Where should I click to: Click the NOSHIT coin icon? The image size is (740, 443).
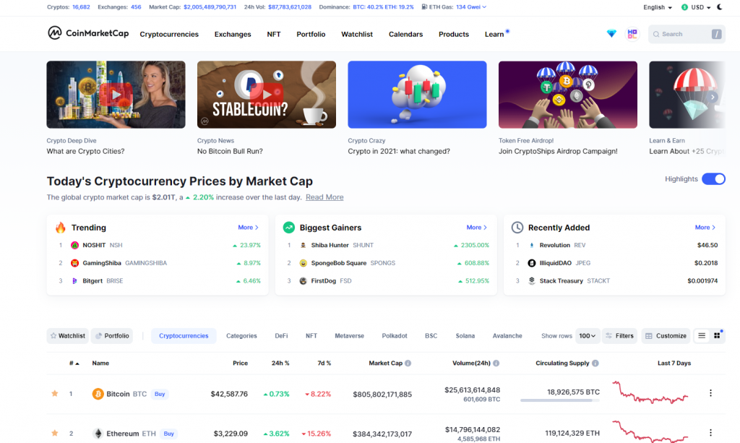point(74,245)
